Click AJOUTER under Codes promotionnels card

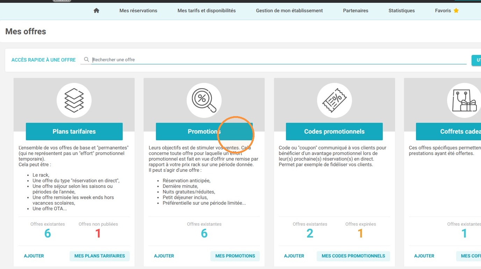294,256
